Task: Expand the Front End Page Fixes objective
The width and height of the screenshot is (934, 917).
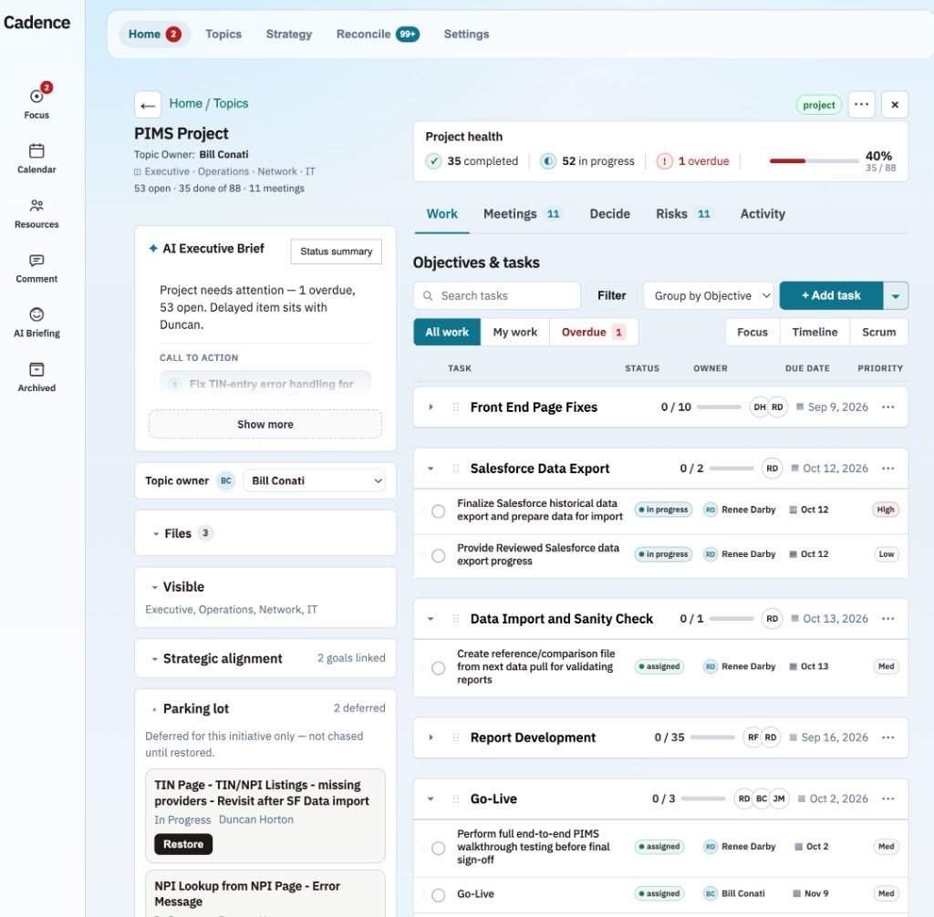Action: (x=431, y=407)
